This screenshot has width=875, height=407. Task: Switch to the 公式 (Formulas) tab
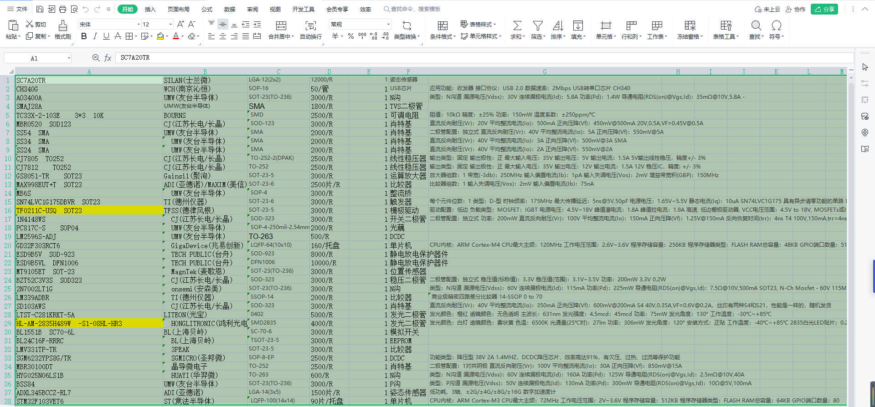tap(207, 9)
